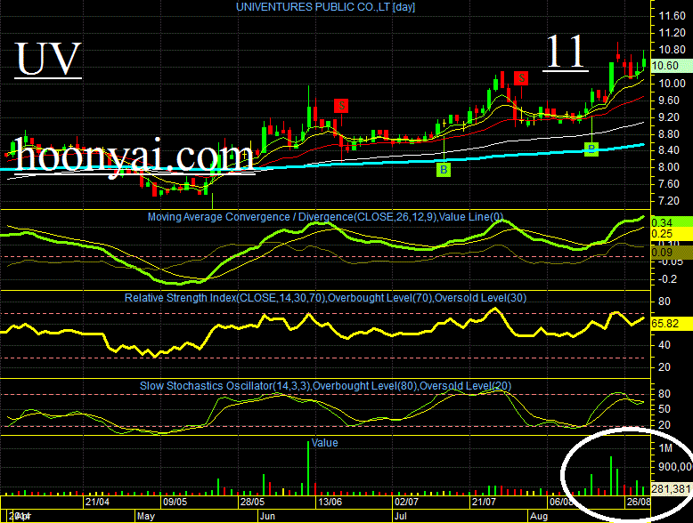693x523 pixels.
Task: Click the 10.00 price axis value
Action: tap(672, 84)
